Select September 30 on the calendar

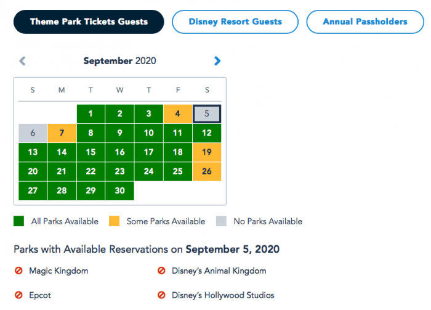click(119, 190)
